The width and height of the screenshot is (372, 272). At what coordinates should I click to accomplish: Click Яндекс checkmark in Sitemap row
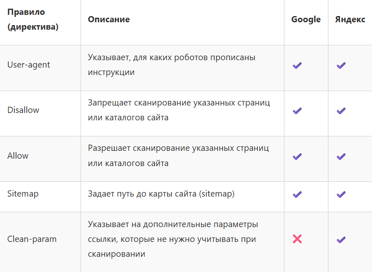(x=341, y=195)
